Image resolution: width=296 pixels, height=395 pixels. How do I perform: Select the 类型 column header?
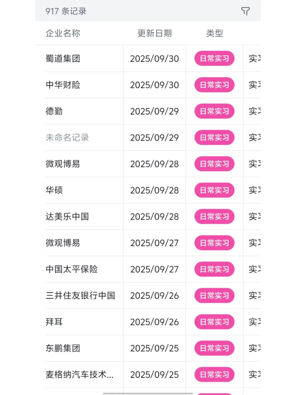coord(215,33)
